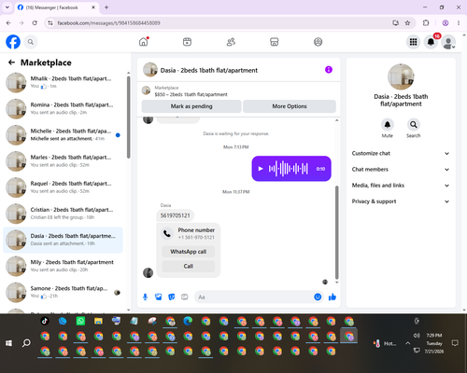The height and width of the screenshot is (373, 467).
Task: Open the Groups profile circle icon
Action: pyautogui.click(x=318, y=42)
